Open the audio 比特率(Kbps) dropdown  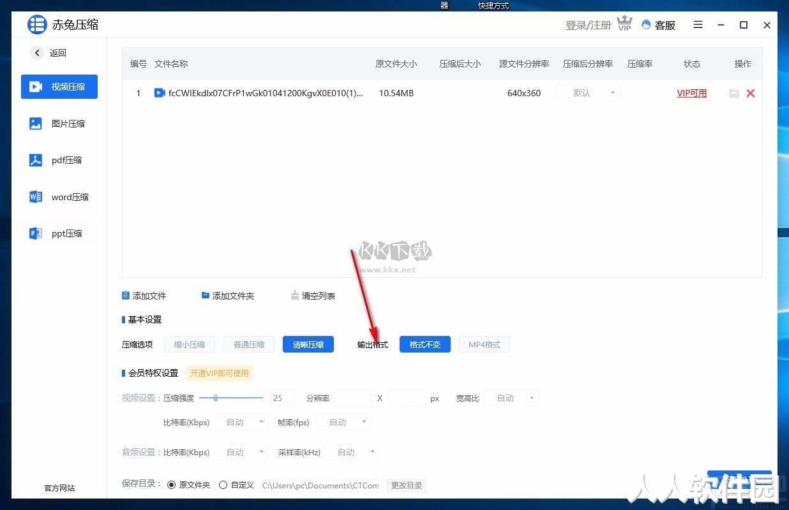coord(240,452)
